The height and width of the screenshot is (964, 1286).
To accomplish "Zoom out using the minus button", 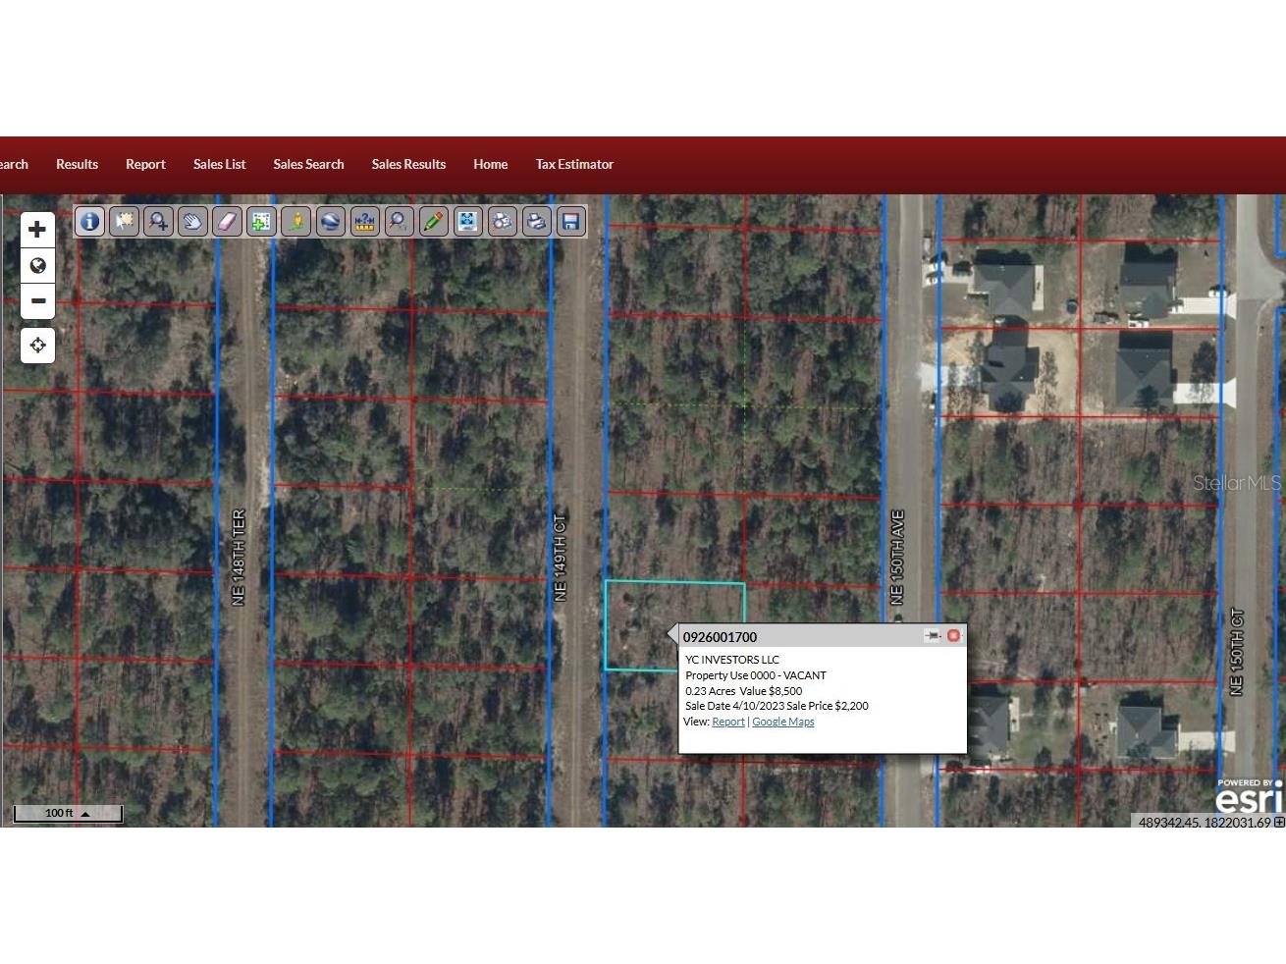I will 37,301.
